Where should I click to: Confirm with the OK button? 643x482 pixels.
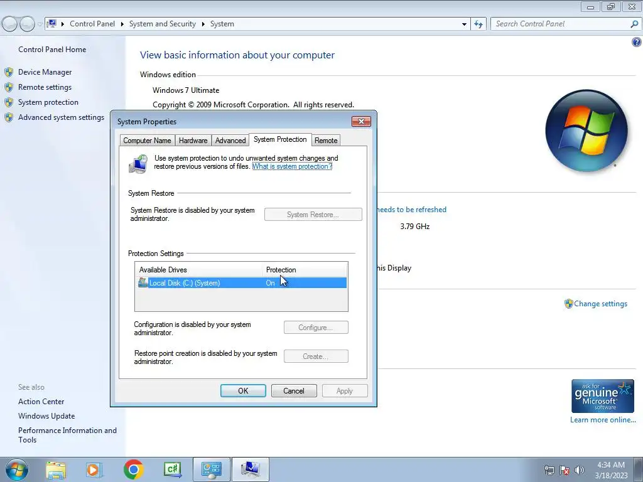pos(243,390)
